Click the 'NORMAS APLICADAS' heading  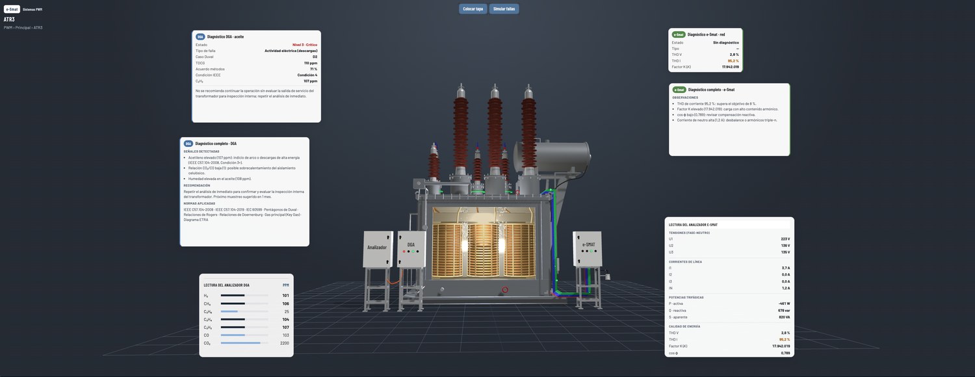pos(199,203)
